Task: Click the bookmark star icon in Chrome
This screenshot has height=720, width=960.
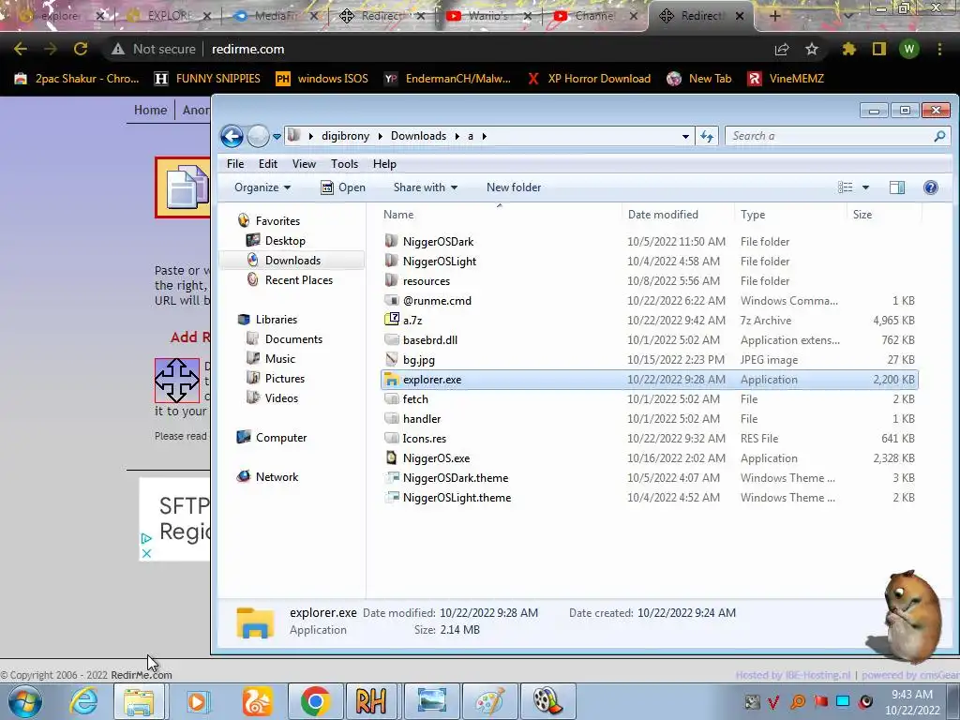Action: coord(811,49)
